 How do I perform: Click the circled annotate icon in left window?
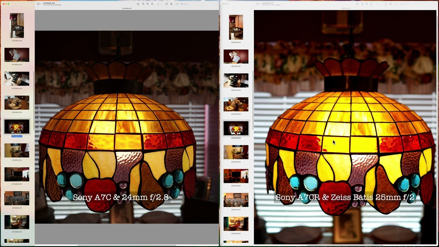[x=171, y=4]
